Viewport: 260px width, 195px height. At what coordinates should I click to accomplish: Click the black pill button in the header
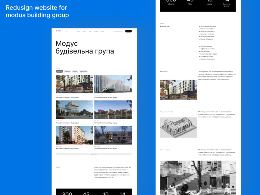[128, 31]
